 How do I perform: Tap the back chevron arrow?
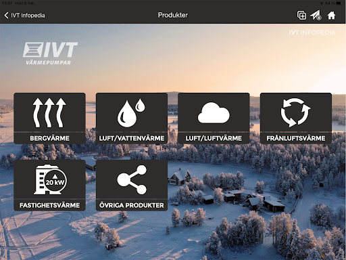6,16
